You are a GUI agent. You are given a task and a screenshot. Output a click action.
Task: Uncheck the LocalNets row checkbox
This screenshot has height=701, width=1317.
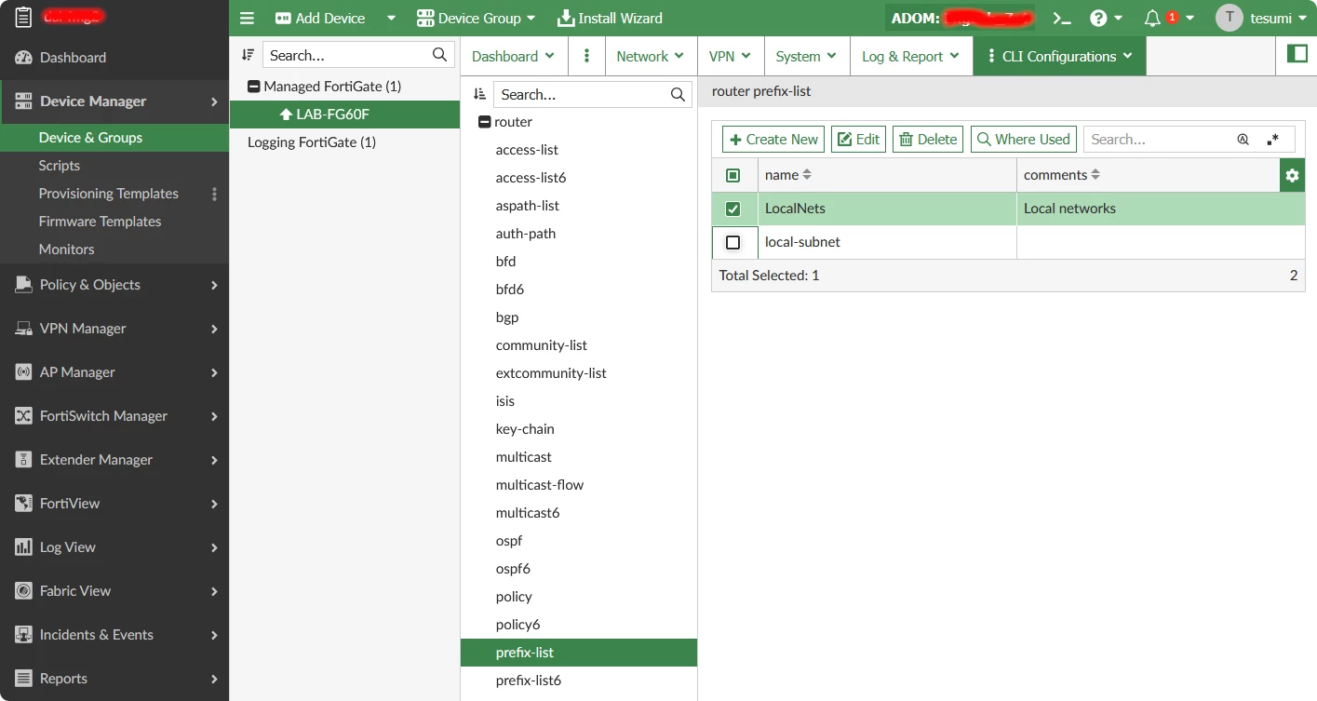coord(732,209)
